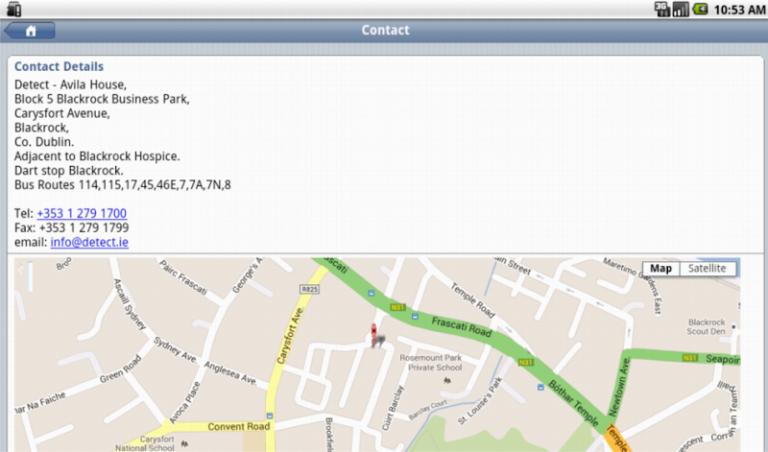Call the +353 1 279 1700 link

pyautogui.click(x=82, y=213)
